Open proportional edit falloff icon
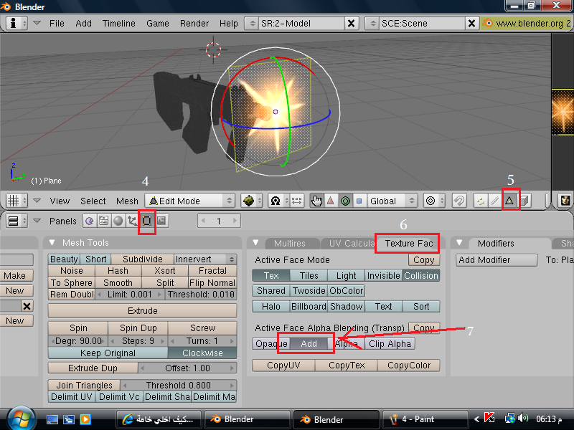 click(x=434, y=201)
